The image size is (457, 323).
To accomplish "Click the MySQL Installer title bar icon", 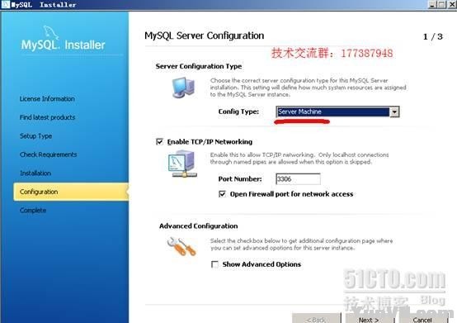I will (5, 4).
